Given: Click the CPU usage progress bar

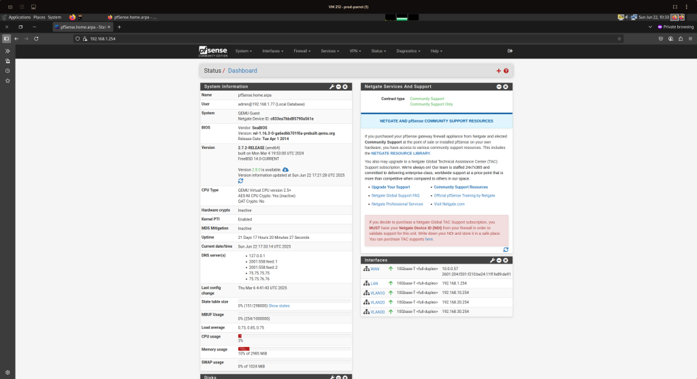Looking at the screenshot, I should coord(294,336).
